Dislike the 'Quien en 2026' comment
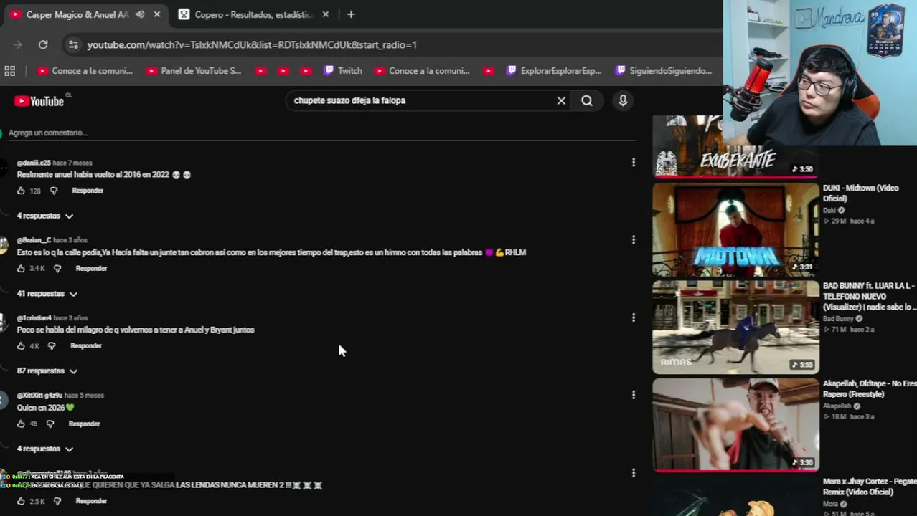Image resolution: width=917 pixels, height=516 pixels. coord(50,424)
